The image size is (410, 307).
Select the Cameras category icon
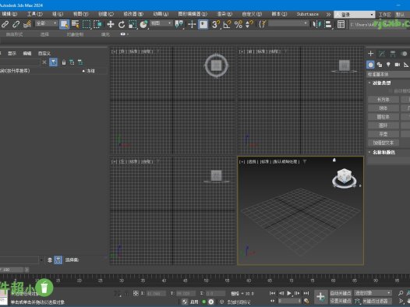398,65
